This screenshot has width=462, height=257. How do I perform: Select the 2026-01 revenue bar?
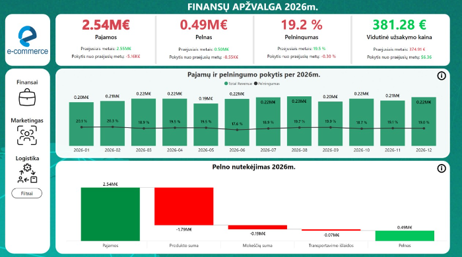[81, 124]
